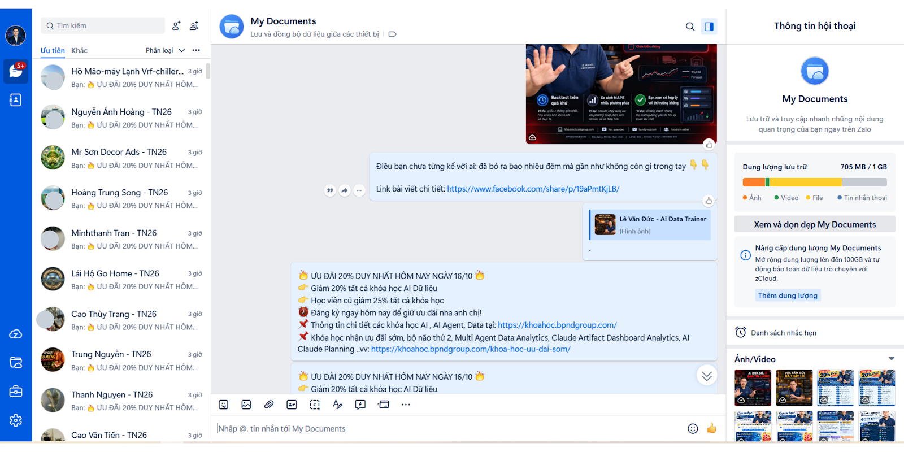This screenshot has width=904, height=452.
Task: Click the text formatting icon
Action: coord(337,405)
